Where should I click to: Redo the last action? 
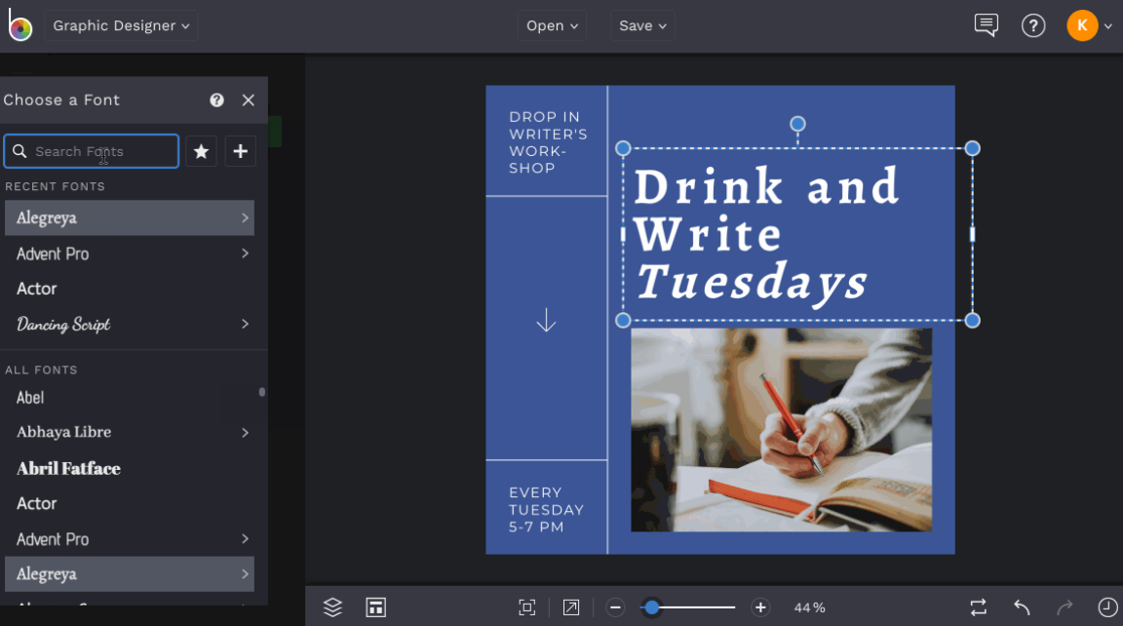pyautogui.click(x=1065, y=607)
